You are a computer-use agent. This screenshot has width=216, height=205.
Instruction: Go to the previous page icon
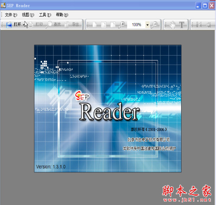pos(208,25)
